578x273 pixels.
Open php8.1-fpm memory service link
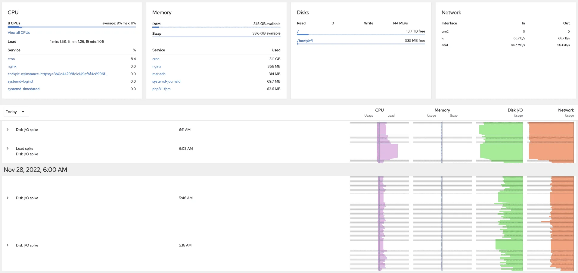tap(161, 89)
